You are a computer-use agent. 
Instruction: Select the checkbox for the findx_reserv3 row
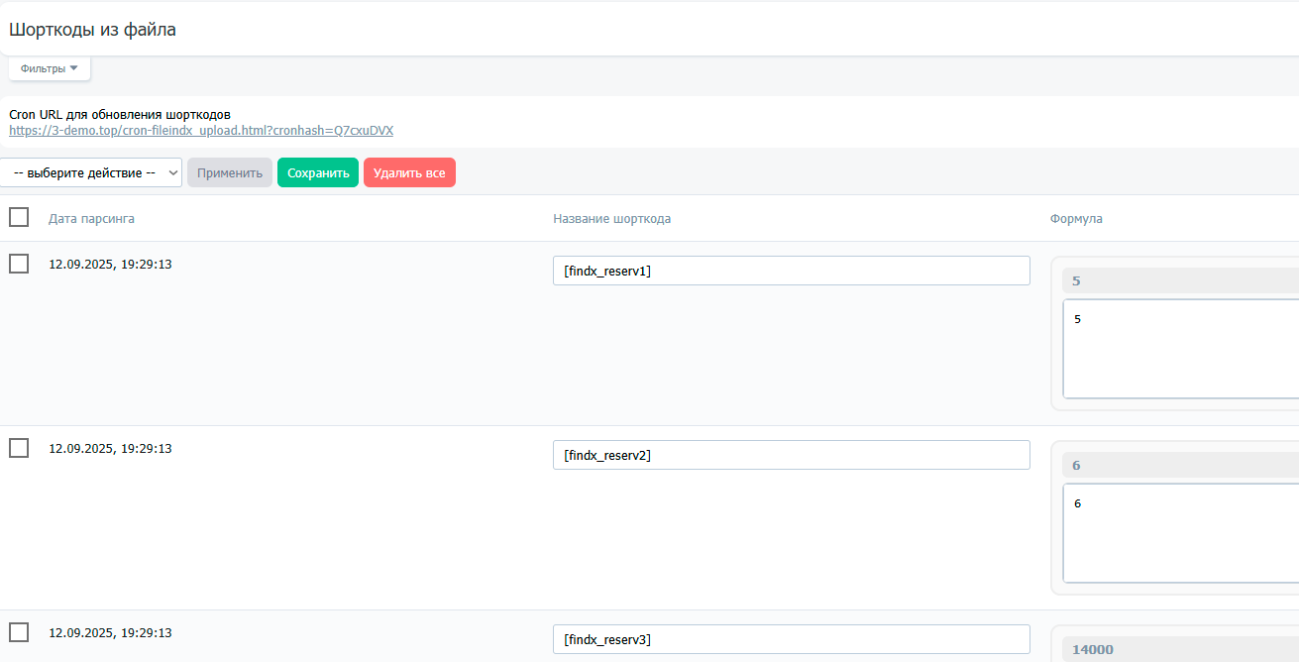click(x=19, y=632)
